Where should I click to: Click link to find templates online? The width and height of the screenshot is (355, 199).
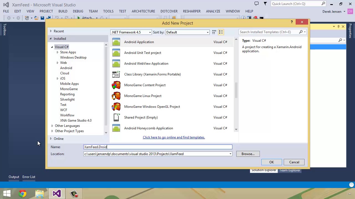[x=174, y=137]
